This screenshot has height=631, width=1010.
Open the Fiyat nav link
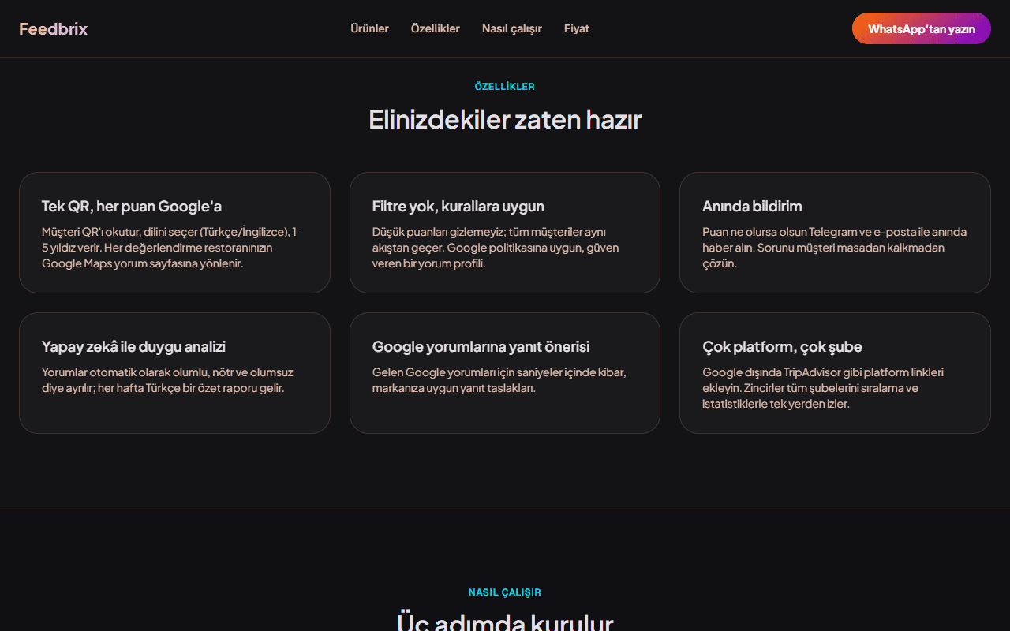click(x=576, y=28)
